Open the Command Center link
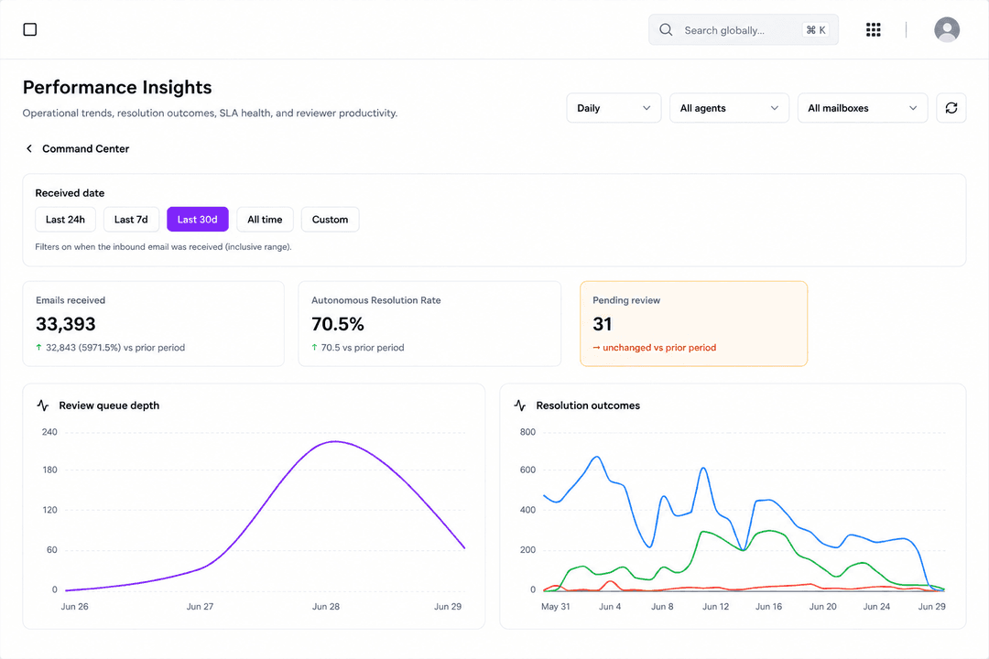Viewport: 989px width, 659px height. coord(86,149)
